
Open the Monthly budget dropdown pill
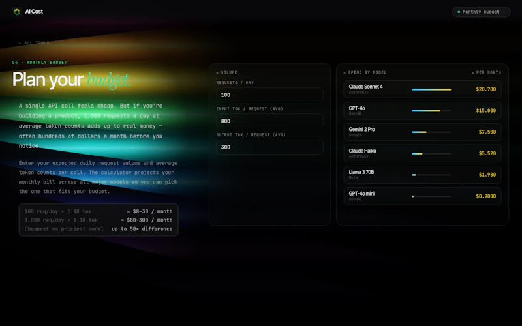click(481, 12)
